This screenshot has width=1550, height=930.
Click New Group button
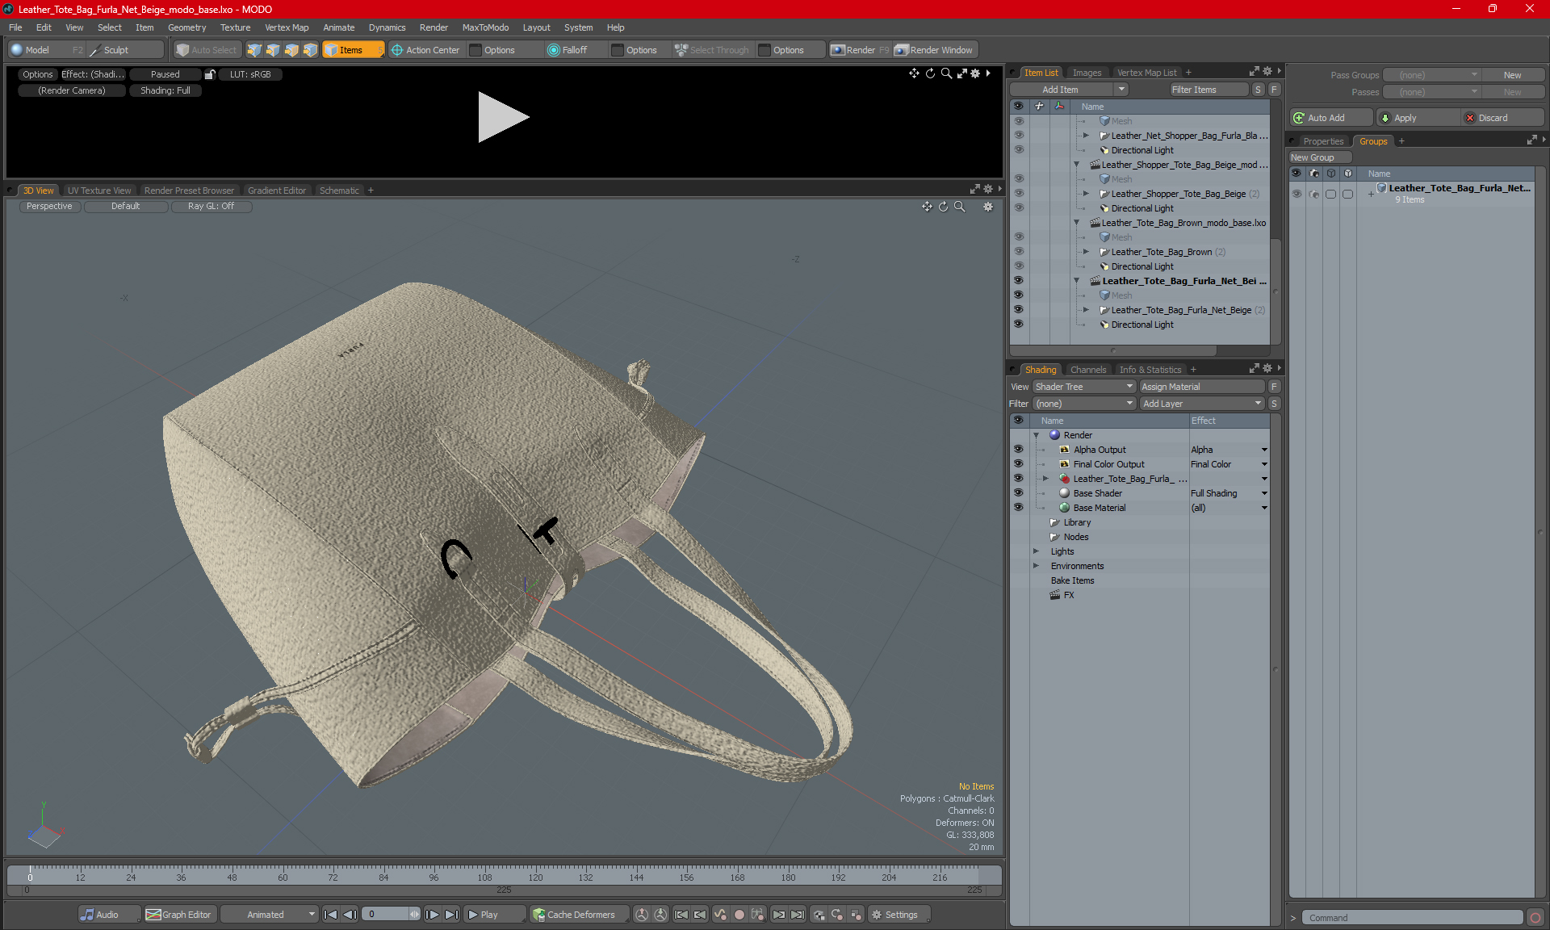[x=1320, y=157]
